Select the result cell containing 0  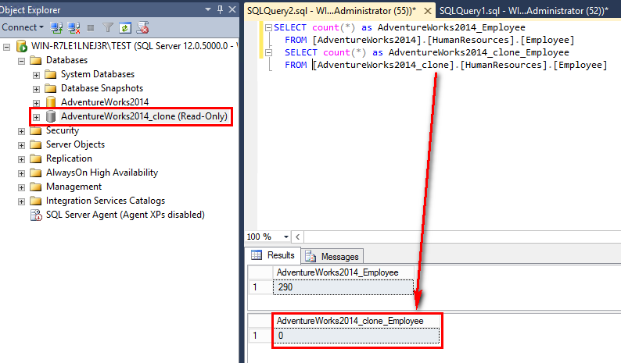click(357, 336)
